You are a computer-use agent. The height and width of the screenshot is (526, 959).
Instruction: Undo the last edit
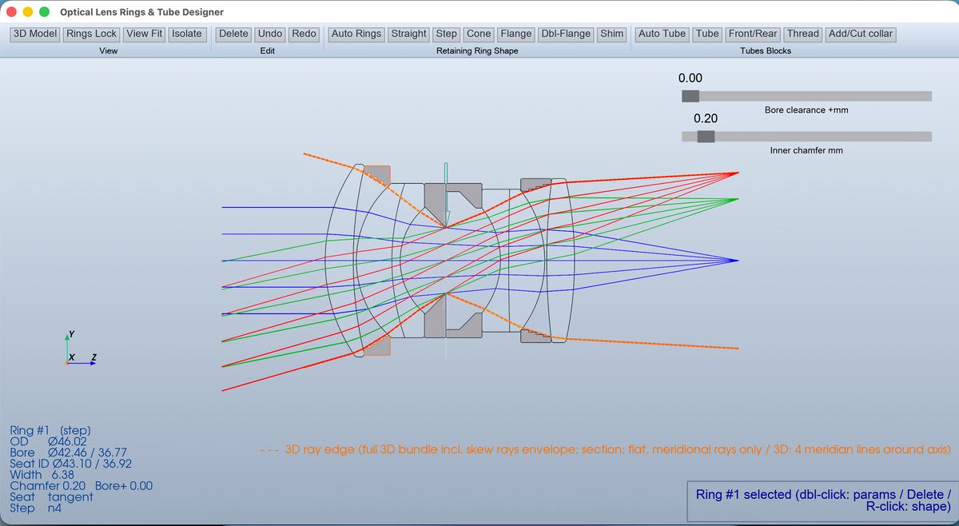coord(270,34)
